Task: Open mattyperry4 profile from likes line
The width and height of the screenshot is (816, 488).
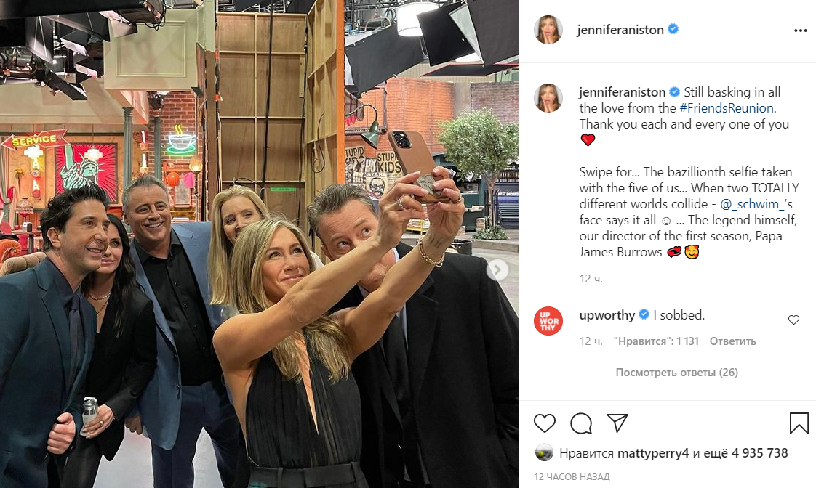Action: 653,453
